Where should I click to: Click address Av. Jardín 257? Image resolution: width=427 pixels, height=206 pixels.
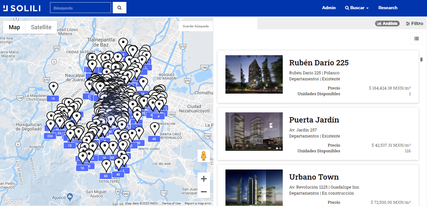point(303,130)
